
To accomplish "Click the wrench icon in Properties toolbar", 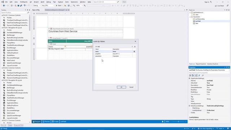I will [203, 75].
